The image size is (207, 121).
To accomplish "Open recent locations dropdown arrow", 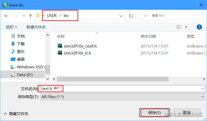I will click(x=24, y=16).
